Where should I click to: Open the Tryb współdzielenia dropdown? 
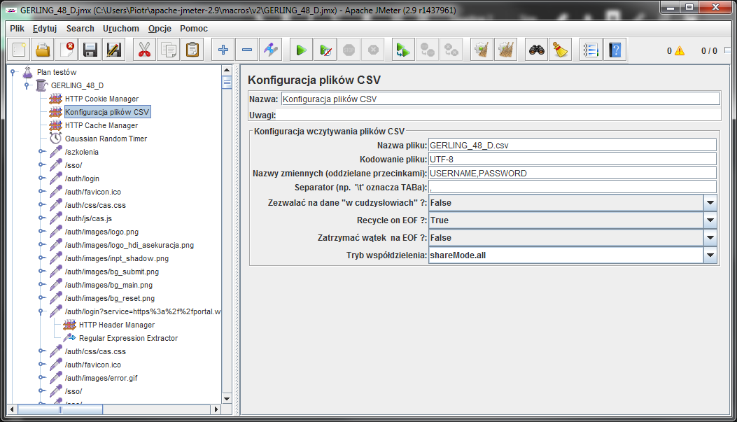[x=710, y=255]
